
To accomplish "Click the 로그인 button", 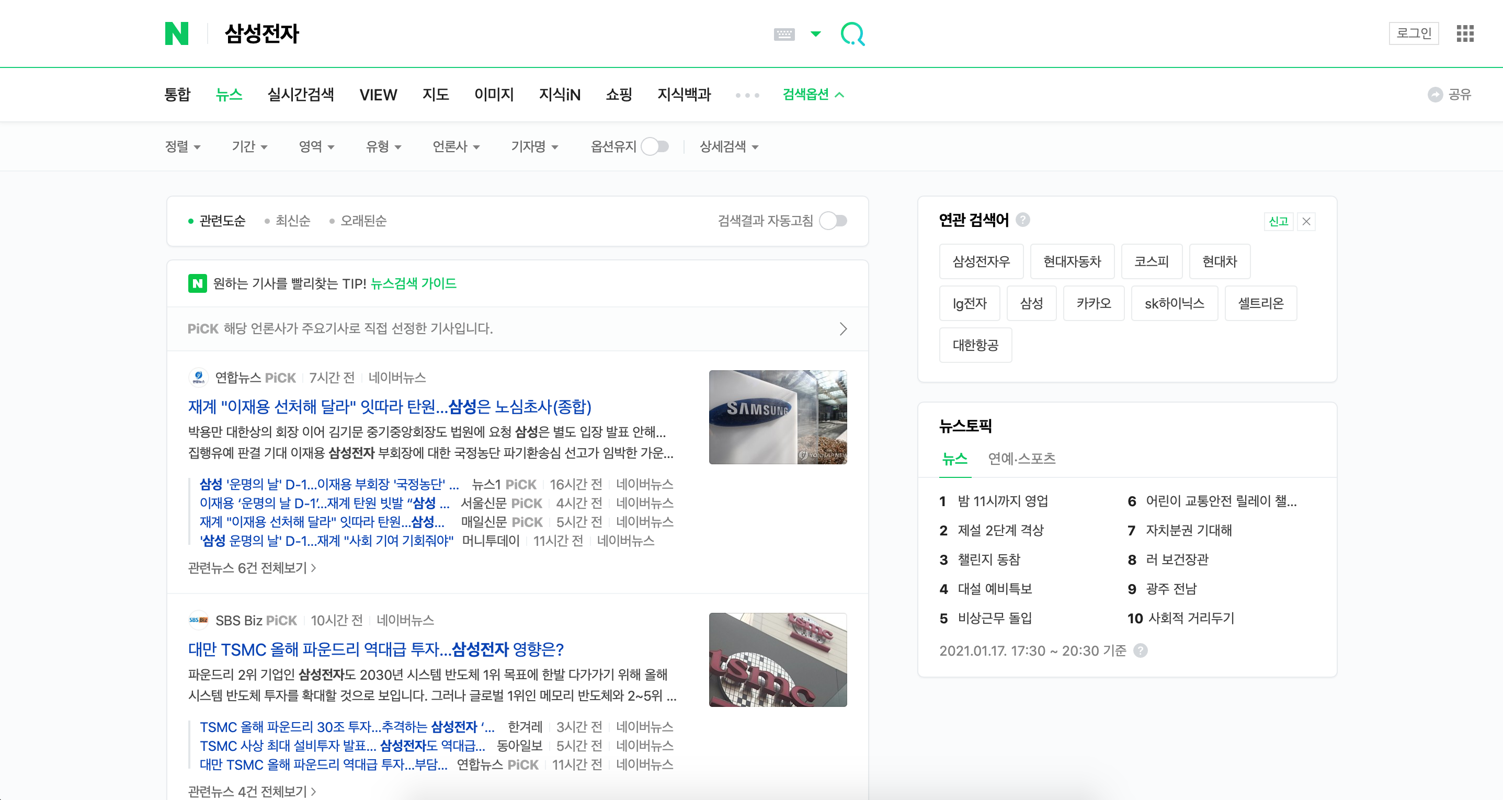I will (1413, 33).
